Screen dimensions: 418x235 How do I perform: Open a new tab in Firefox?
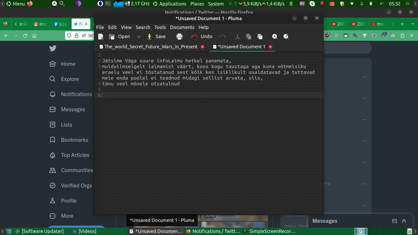pos(402,24)
